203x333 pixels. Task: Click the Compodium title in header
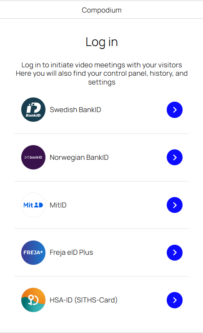pos(102,10)
